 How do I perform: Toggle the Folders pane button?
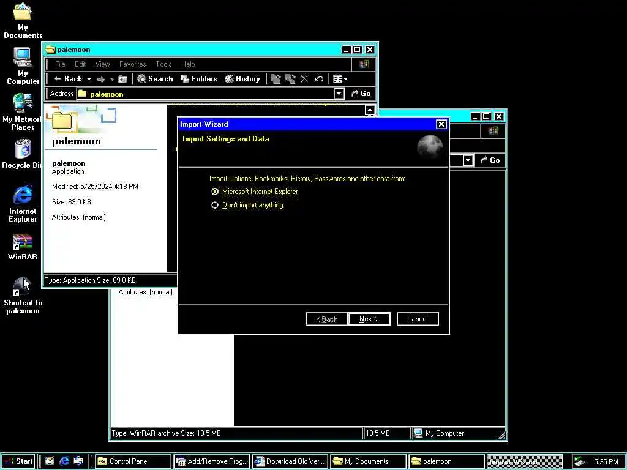click(x=199, y=79)
